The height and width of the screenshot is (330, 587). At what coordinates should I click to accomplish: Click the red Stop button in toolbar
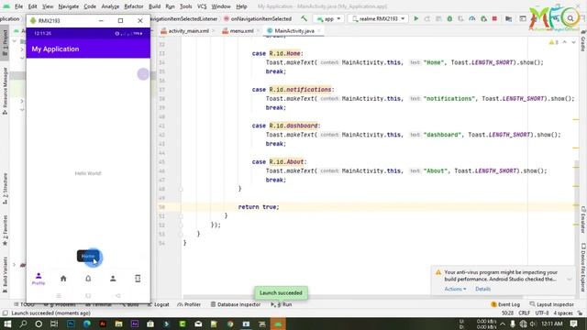pos(494,18)
